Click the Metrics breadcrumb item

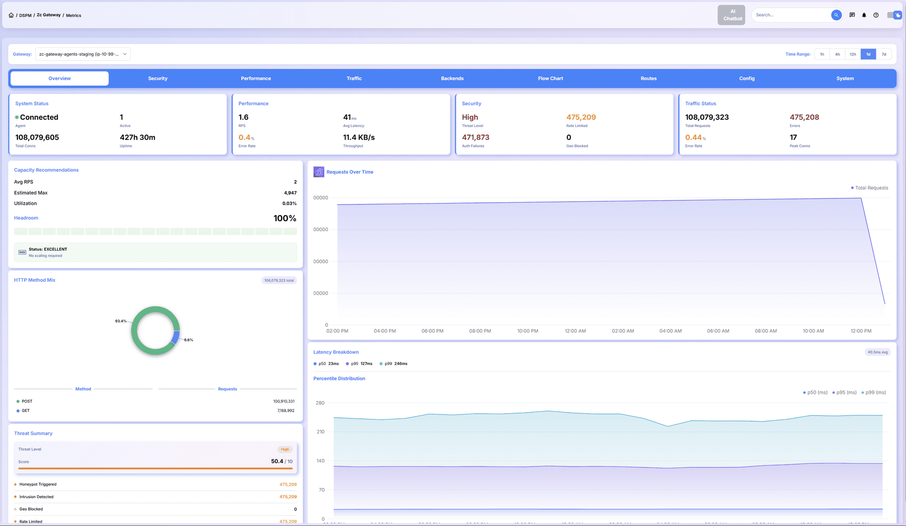[x=74, y=16]
